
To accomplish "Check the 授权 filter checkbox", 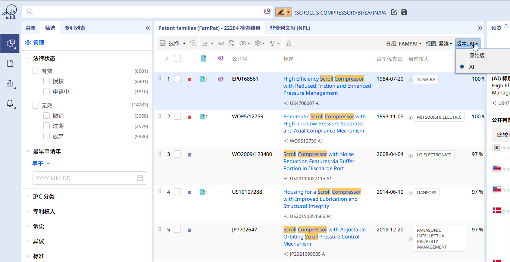I will click(47, 81).
